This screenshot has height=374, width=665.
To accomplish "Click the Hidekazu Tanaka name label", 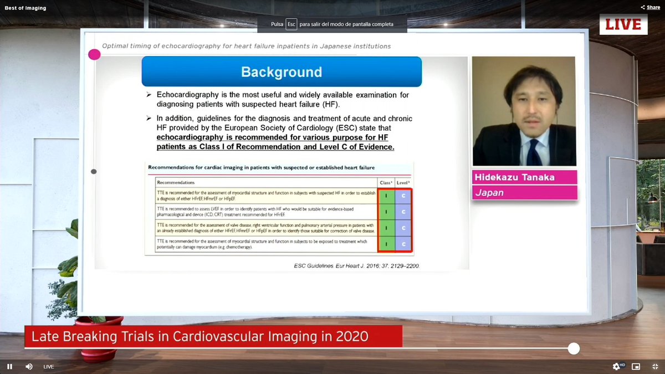I will click(x=525, y=177).
